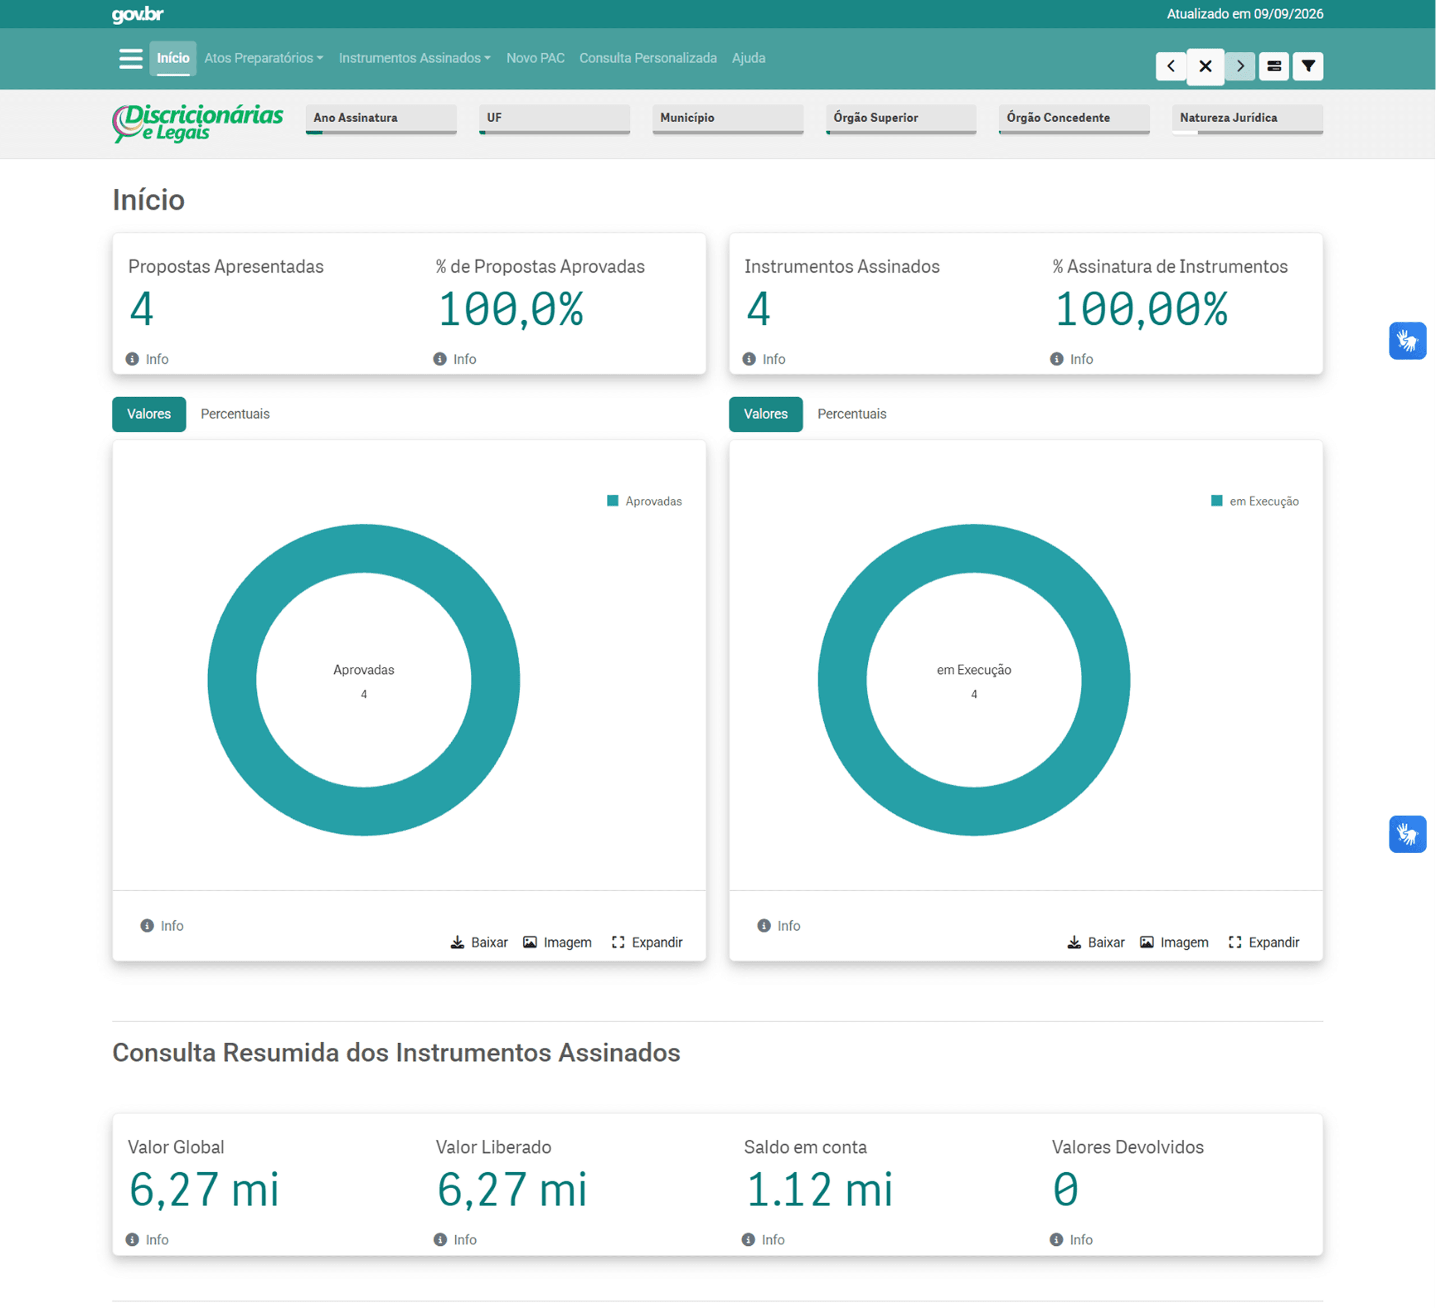
Task: Open the Órgão Superior filter
Action: click(901, 119)
